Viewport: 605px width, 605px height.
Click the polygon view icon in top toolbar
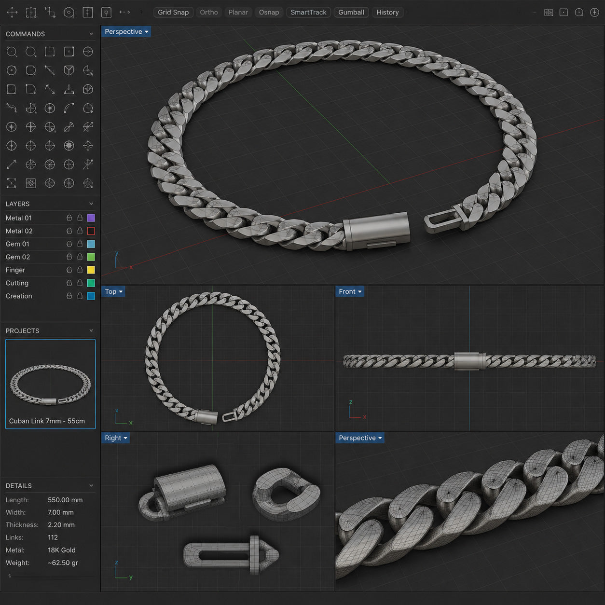[69, 13]
